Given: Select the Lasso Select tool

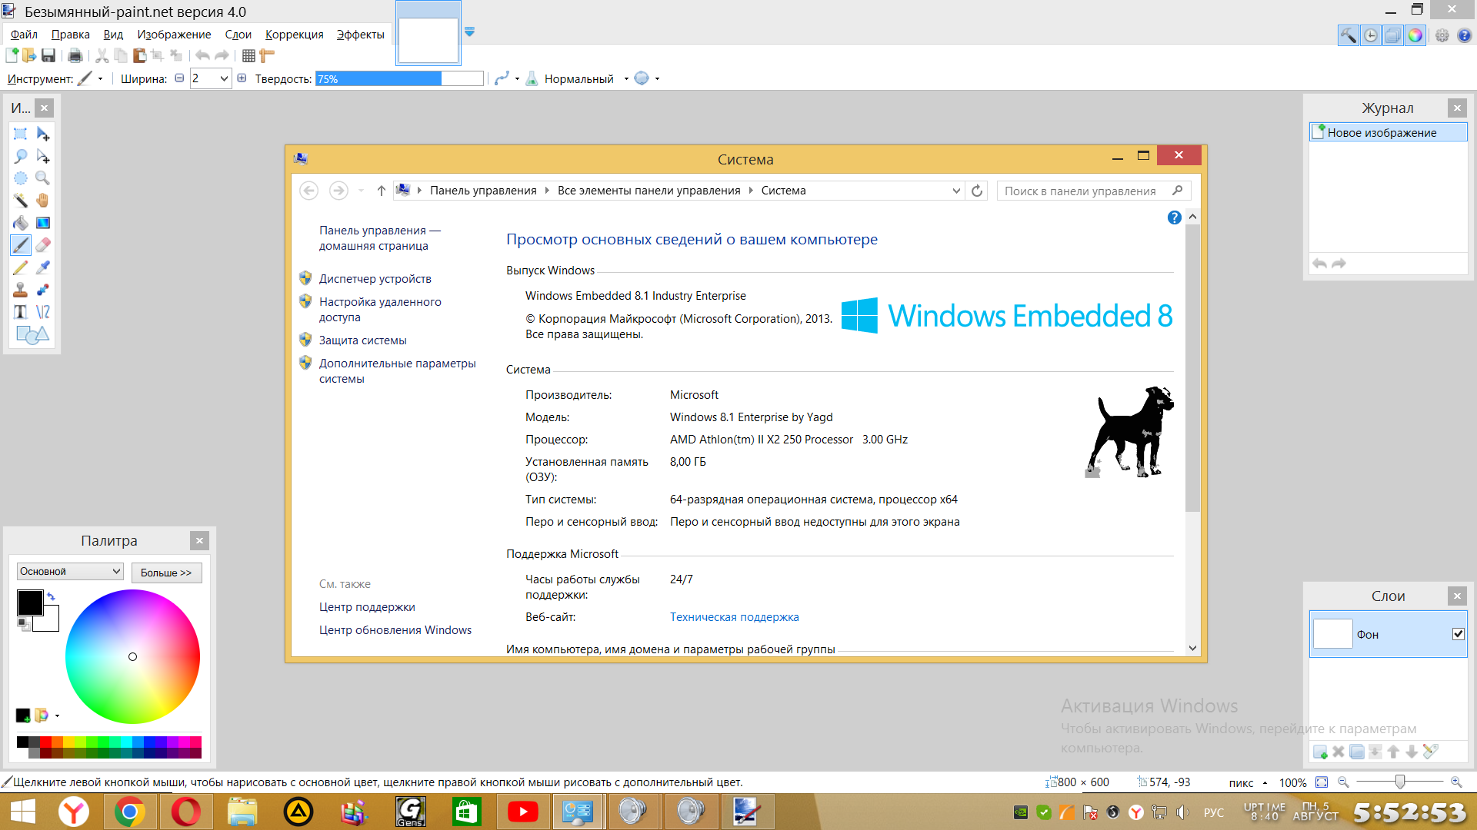Looking at the screenshot, I should (21, 157).
